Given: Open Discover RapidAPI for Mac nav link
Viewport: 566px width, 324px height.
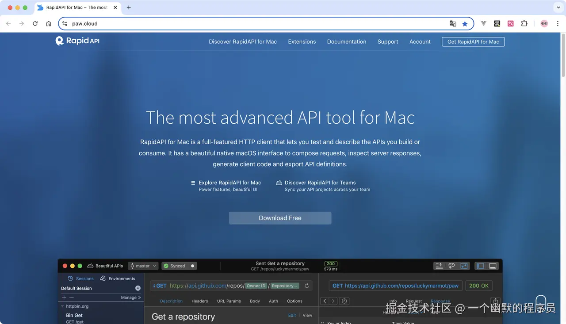Looking at the screenshot, I should tap(243, 42).
